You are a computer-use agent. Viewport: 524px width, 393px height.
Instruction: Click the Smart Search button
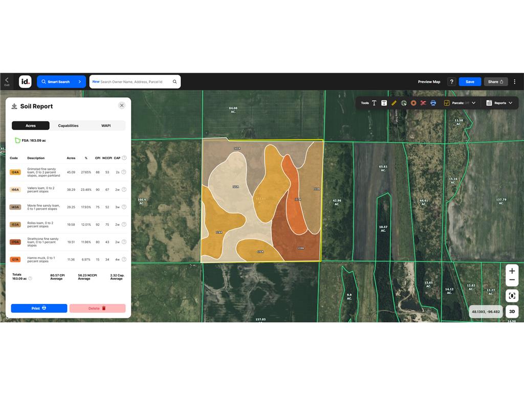tap(61, 81)
